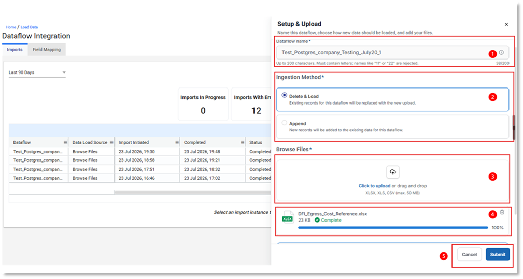The image size is (523, 279).
Task: Switch to the Imports tab
Action: pos(15,50)
